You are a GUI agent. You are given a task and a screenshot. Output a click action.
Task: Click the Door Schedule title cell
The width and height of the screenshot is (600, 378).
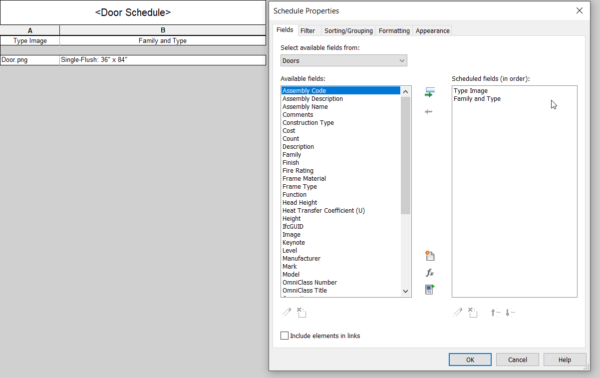[133, 12]
